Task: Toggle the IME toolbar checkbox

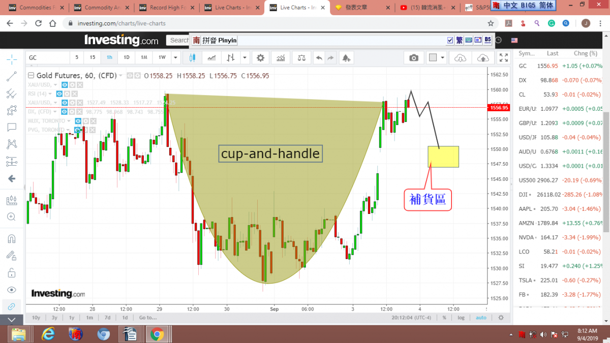Action: [450, 40]
